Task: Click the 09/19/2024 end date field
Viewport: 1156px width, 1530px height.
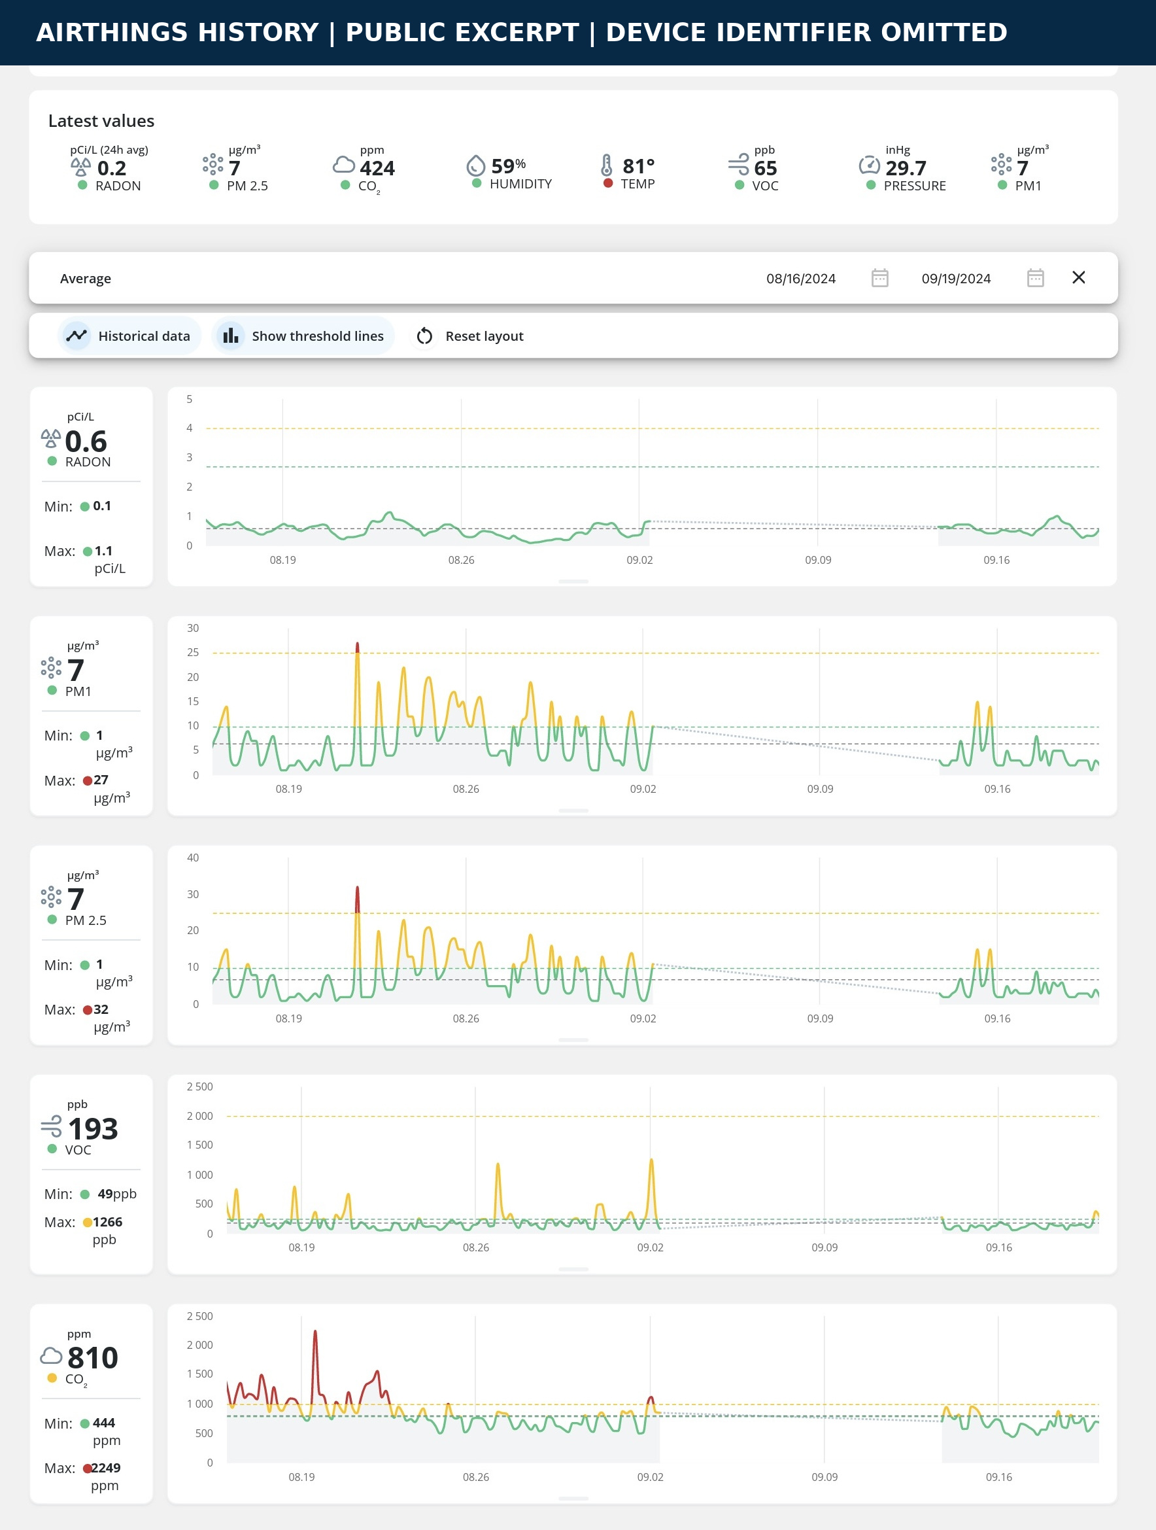Action: (x=955, y=279)
